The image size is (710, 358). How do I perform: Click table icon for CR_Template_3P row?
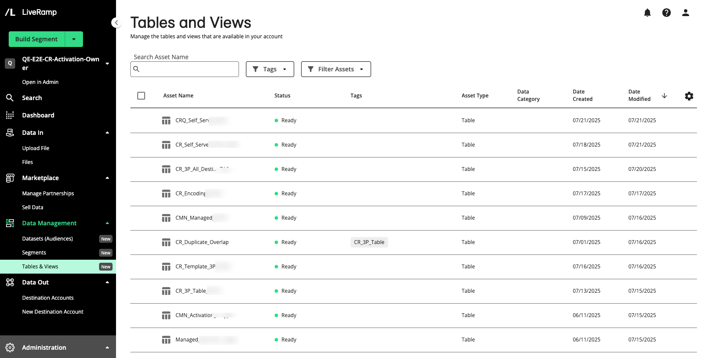pyautogui.click(x=166, y=267)
